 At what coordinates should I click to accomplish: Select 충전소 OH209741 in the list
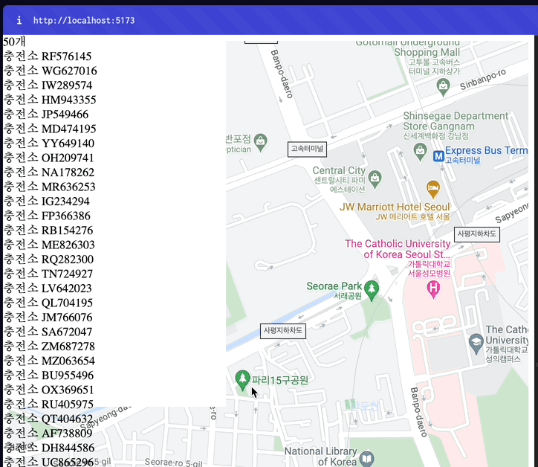[x=48, y=157]
